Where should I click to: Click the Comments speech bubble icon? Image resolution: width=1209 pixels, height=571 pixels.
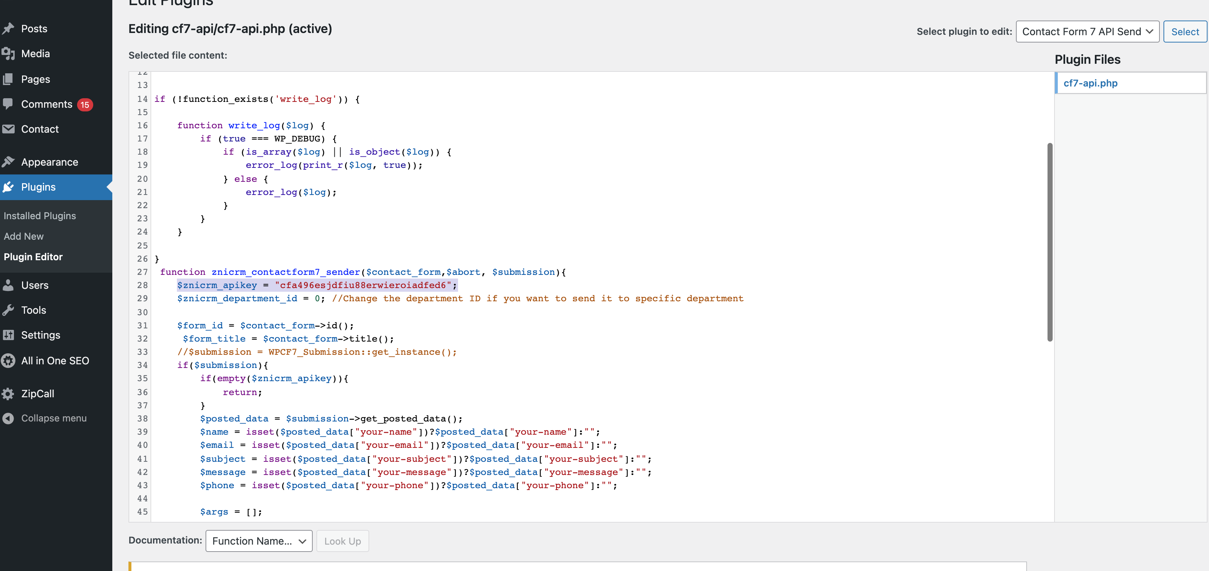point(8,104)
